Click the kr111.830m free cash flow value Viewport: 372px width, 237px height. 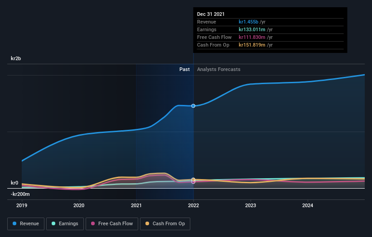click(252, 37)
